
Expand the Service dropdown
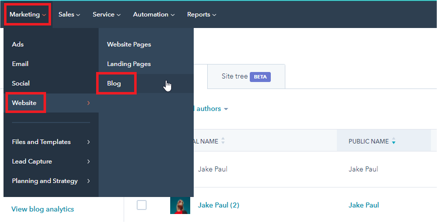[x=106, y=14]
